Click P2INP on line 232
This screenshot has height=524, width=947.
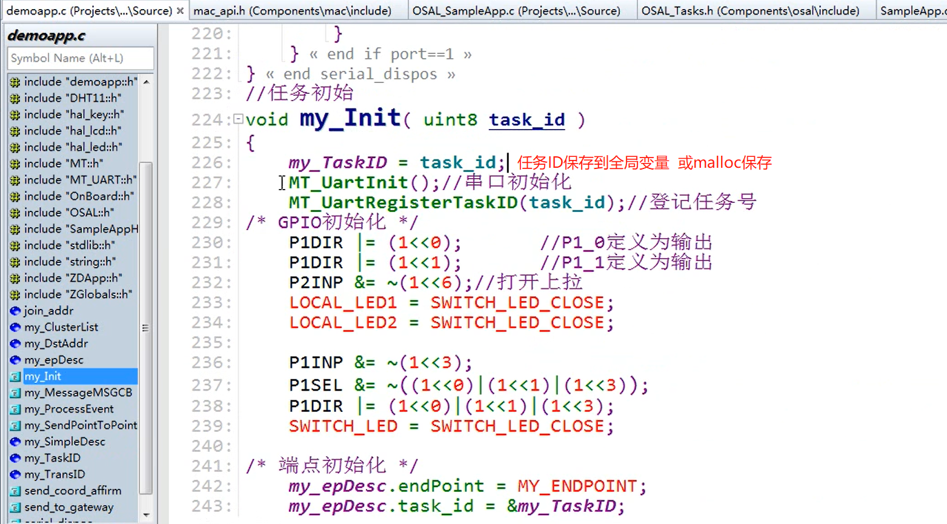coord(316,282)
